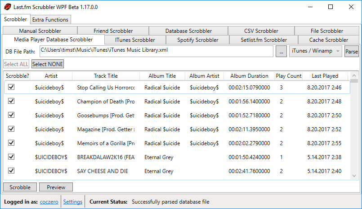362x209 pixels.
Task: Select the CSV Scrobbler tab
Action: (261, 31)
